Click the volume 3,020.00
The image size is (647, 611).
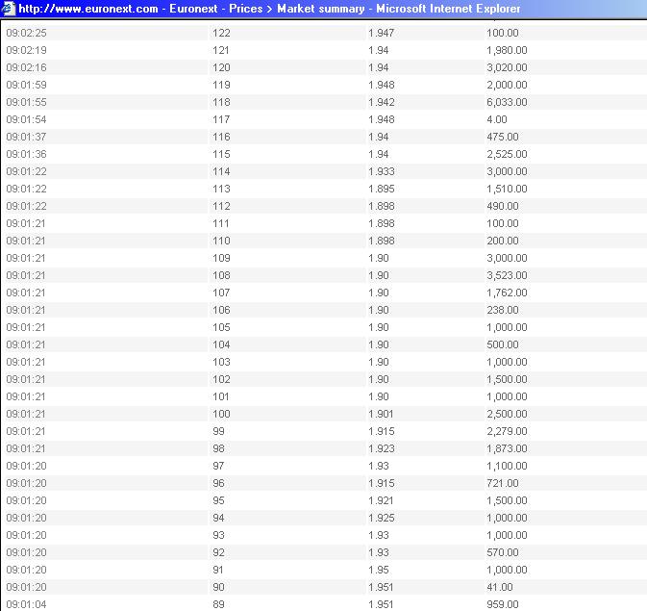[x=507, y=67]
